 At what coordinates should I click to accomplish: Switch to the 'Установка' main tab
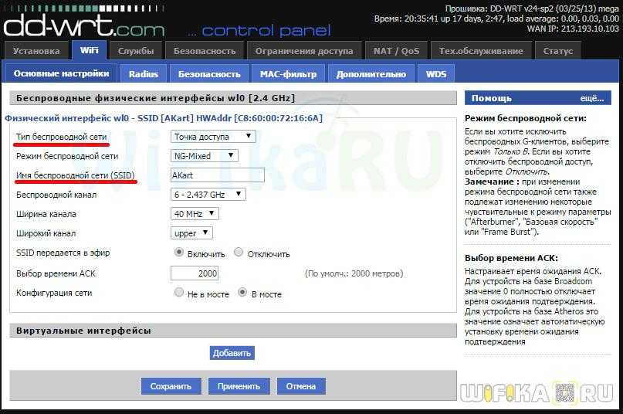click(36, 51)
